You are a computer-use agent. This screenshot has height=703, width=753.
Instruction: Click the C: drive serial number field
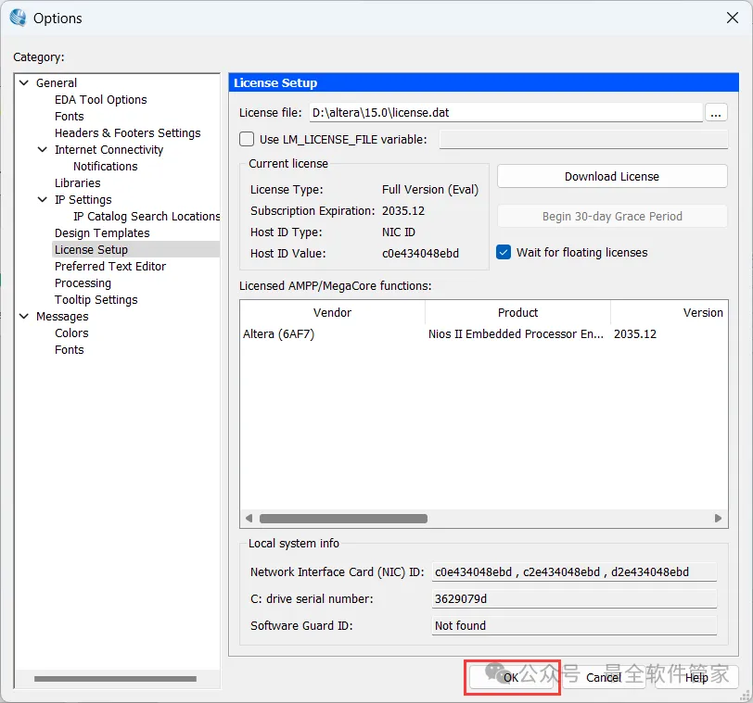[574, 599]
